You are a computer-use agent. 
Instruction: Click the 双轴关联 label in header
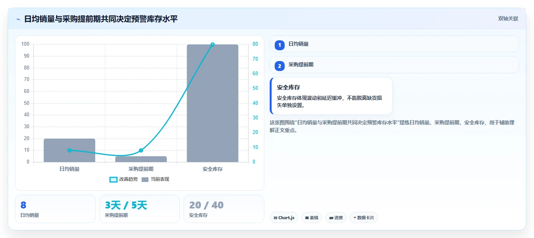508,19
